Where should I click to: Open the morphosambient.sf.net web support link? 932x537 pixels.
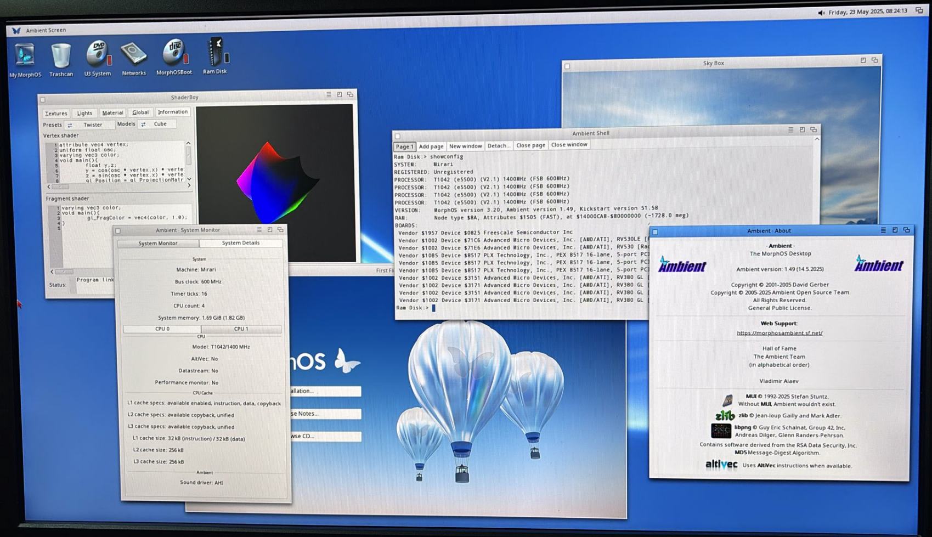780,333
